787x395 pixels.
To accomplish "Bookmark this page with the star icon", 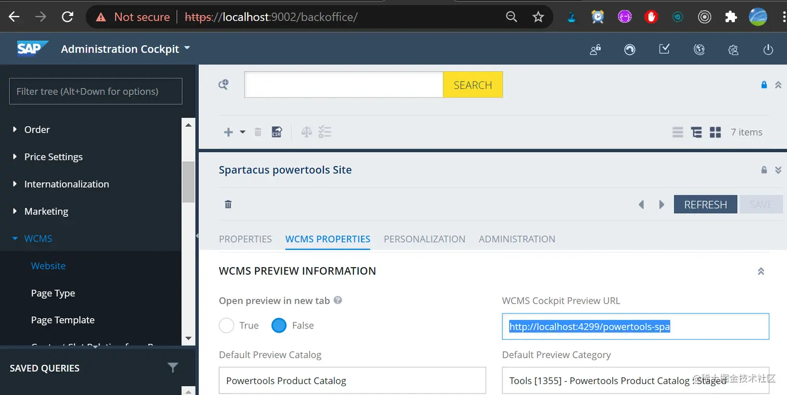I will 538,17.
